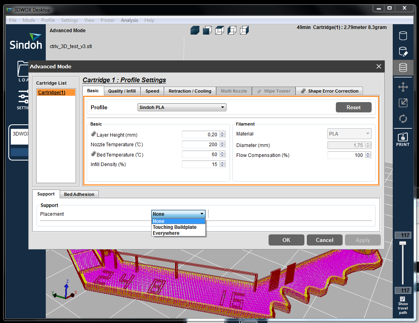Open the Profile menu

pyautogui.click(x=48, y=20)
